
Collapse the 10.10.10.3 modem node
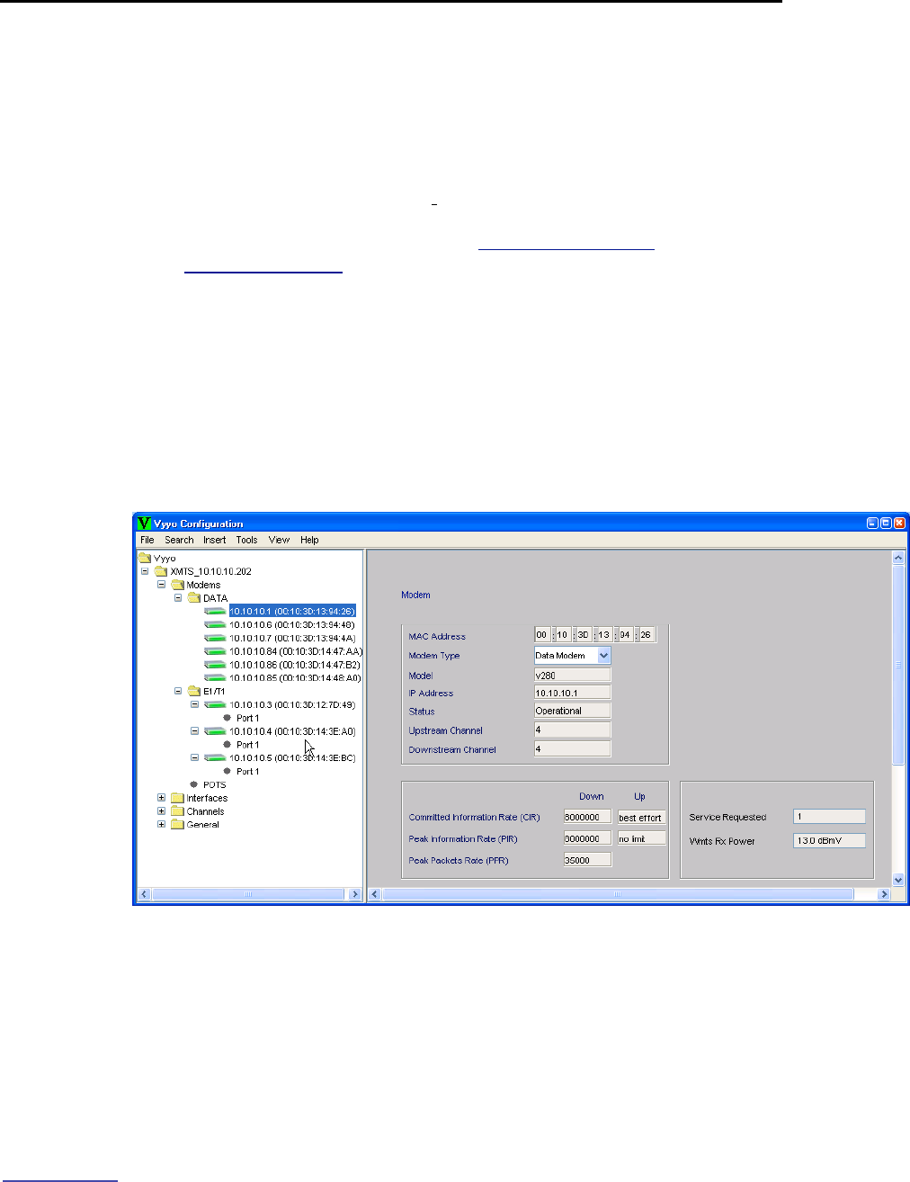194,704
